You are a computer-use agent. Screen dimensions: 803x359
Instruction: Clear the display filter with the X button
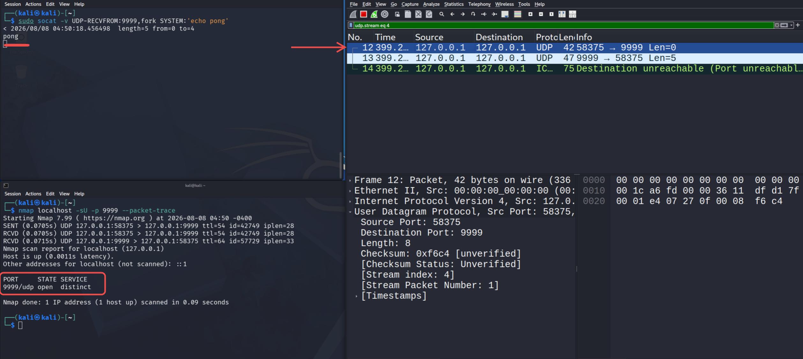(x=777, y=25)
